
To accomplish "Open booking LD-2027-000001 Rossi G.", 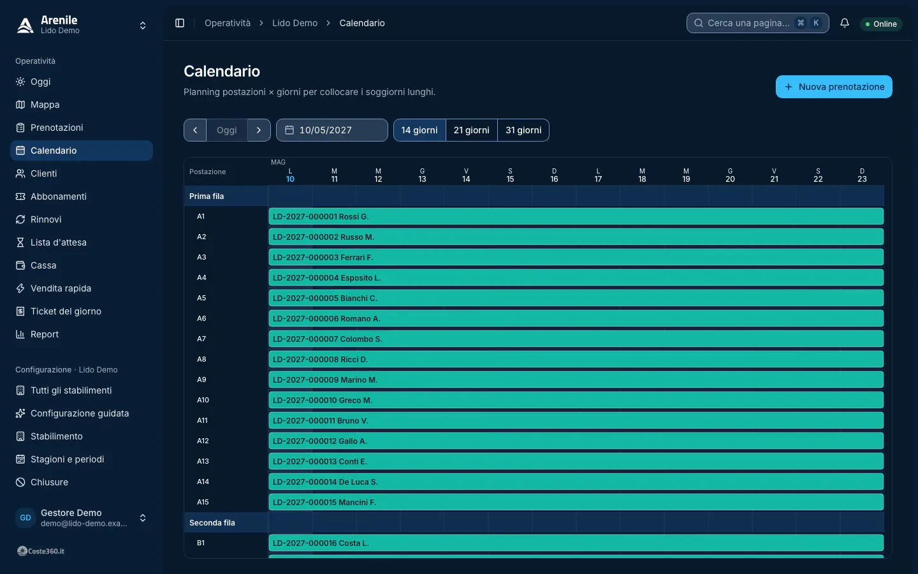I will pyautogui.click(x=576, y=216).
